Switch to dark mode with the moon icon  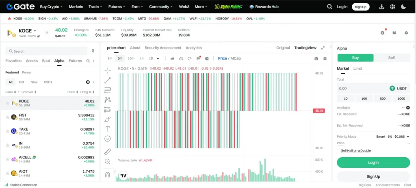point(403,6)
